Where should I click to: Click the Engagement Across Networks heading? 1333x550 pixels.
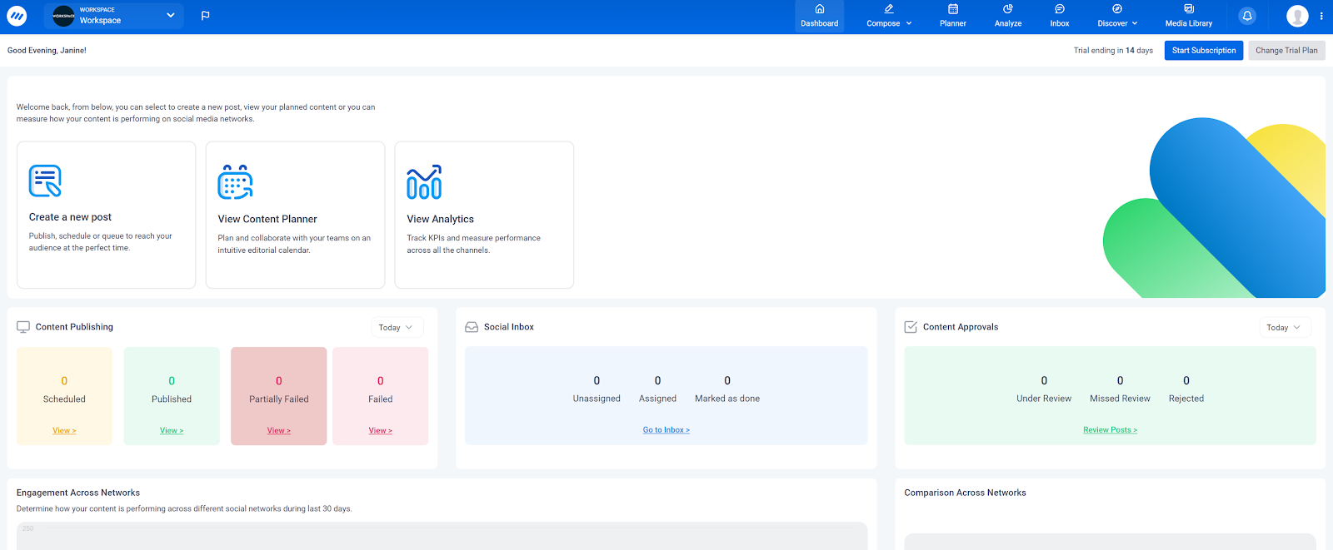(x=78, y=493)
